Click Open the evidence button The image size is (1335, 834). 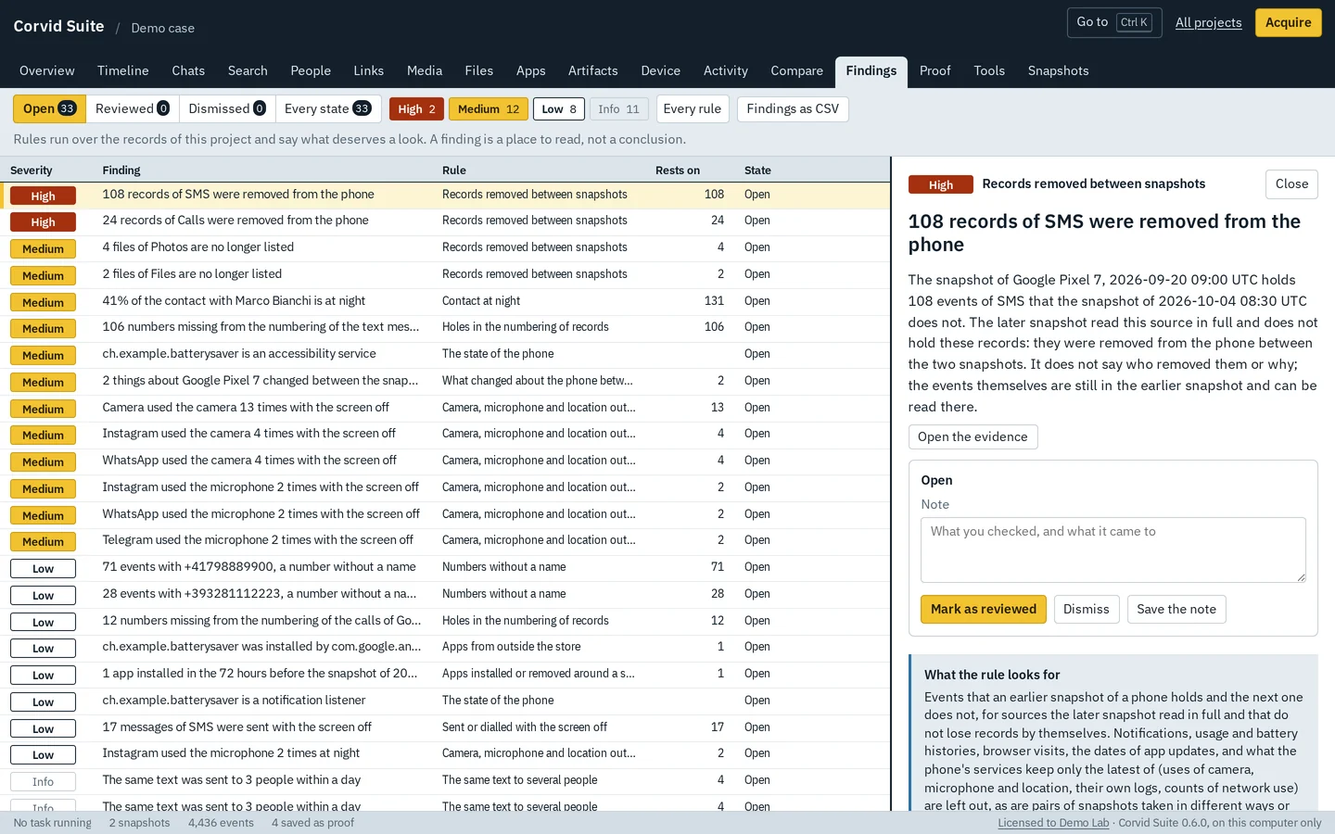coord(973,436)
